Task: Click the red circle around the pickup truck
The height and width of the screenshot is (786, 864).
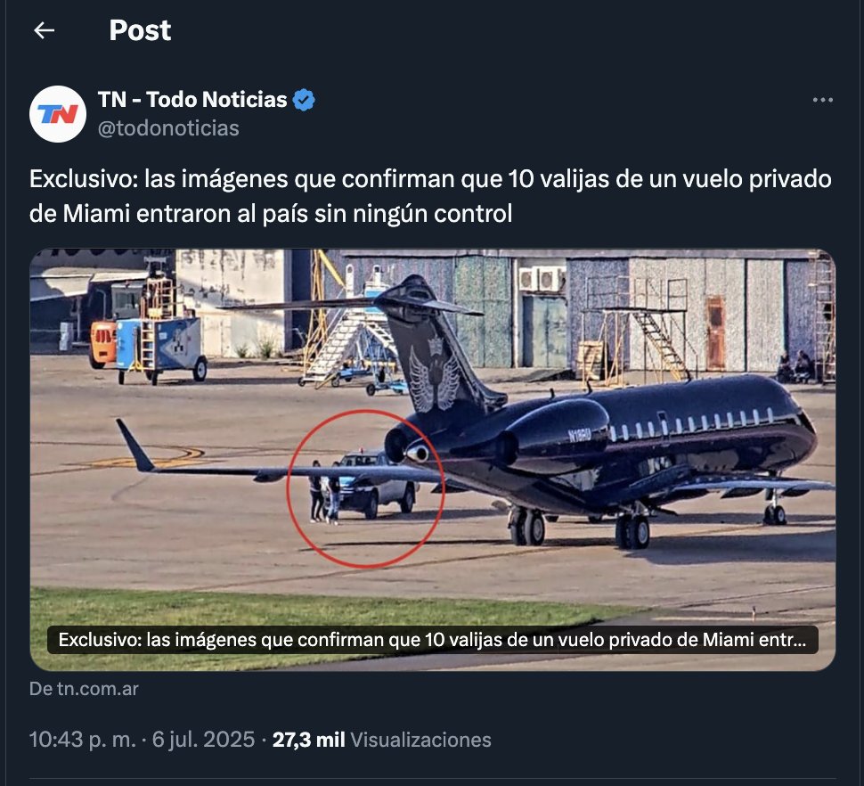Action: (365, 488)
